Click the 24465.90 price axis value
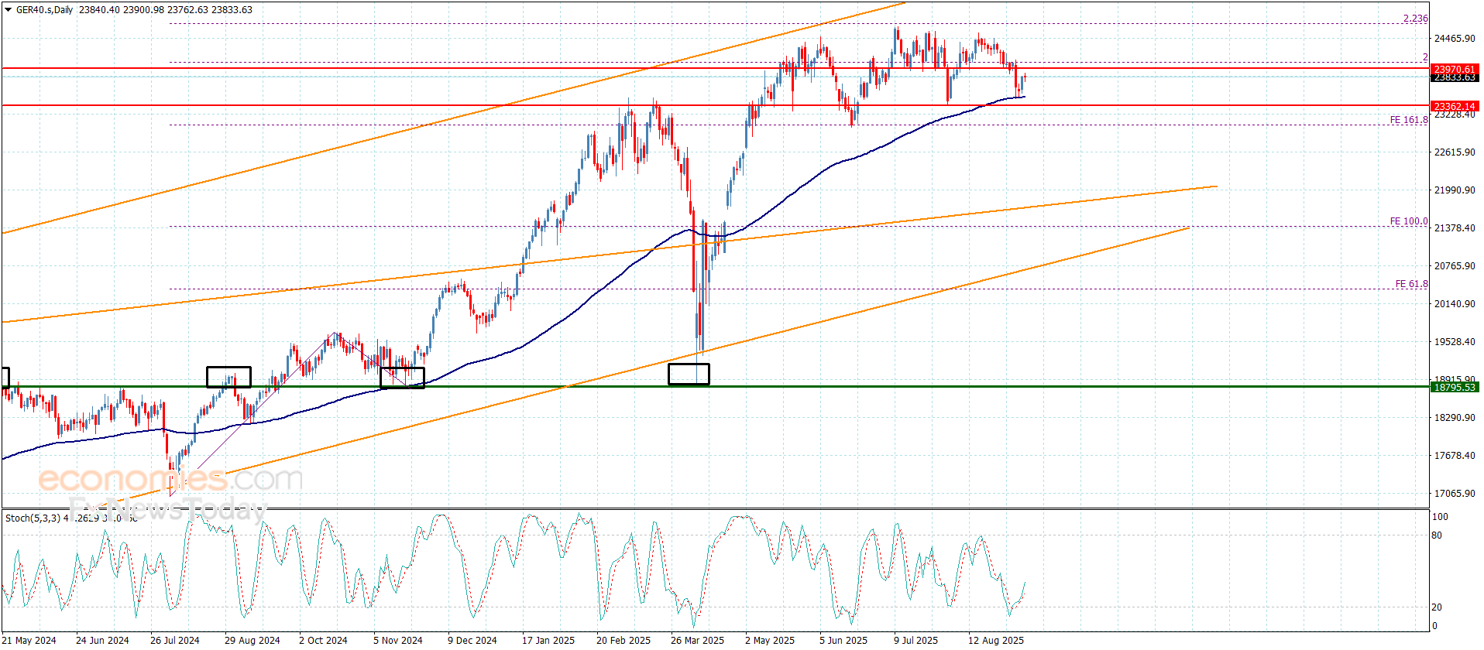Screen dimensions: 1484x650 (x=1455, y=39)
